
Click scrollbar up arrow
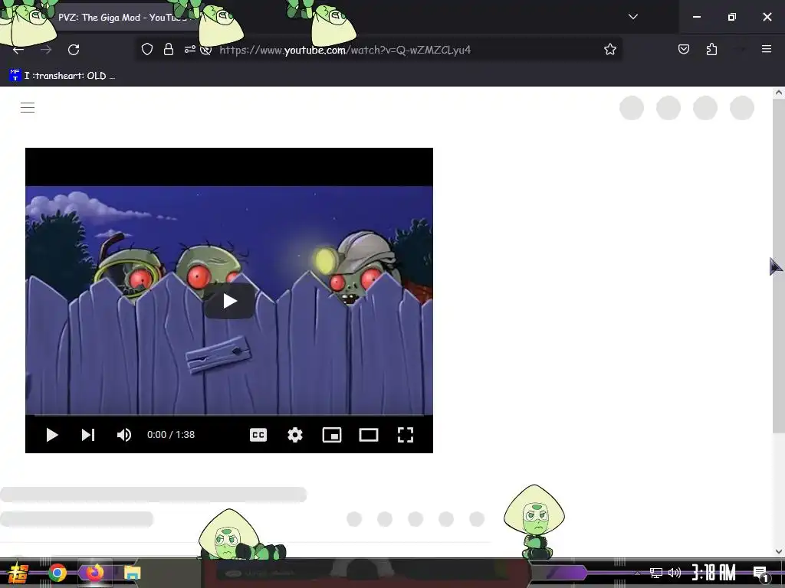coord(779,93)
